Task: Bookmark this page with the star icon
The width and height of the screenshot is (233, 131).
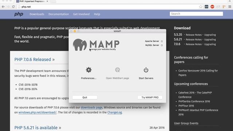Action: [x=201, y=7]
